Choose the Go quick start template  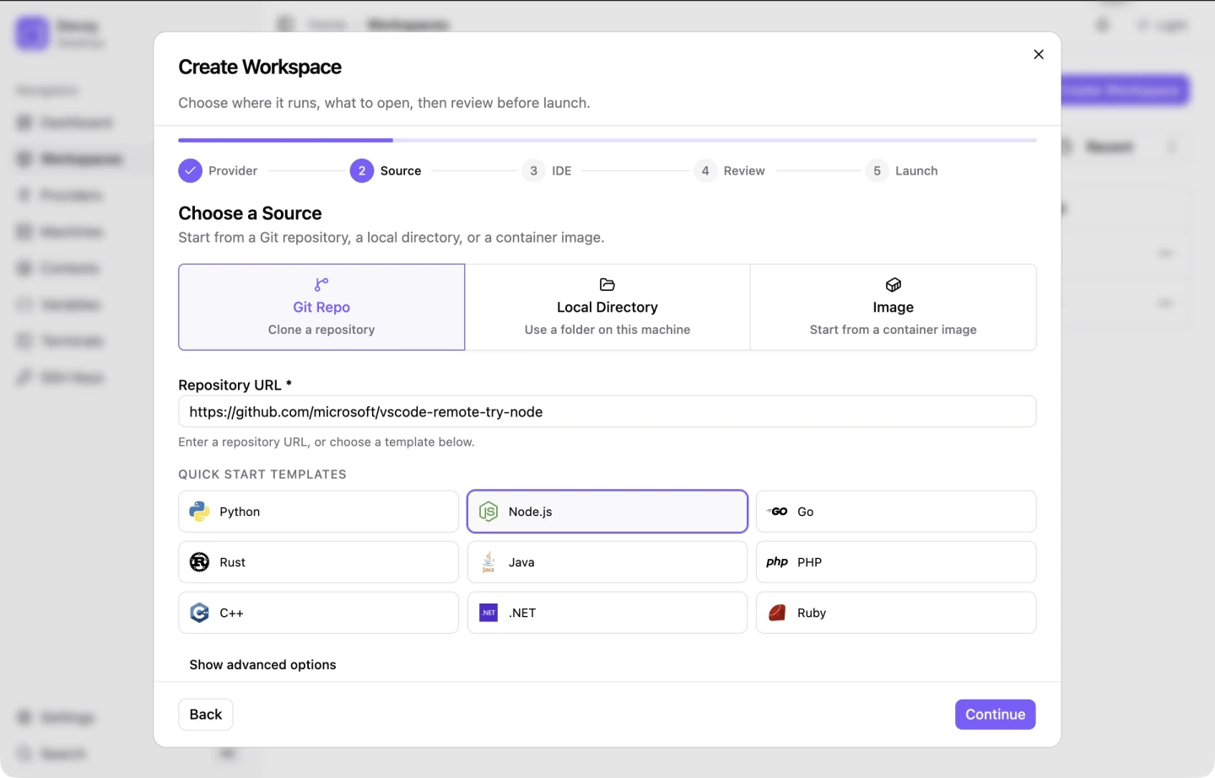coord(896,512)
